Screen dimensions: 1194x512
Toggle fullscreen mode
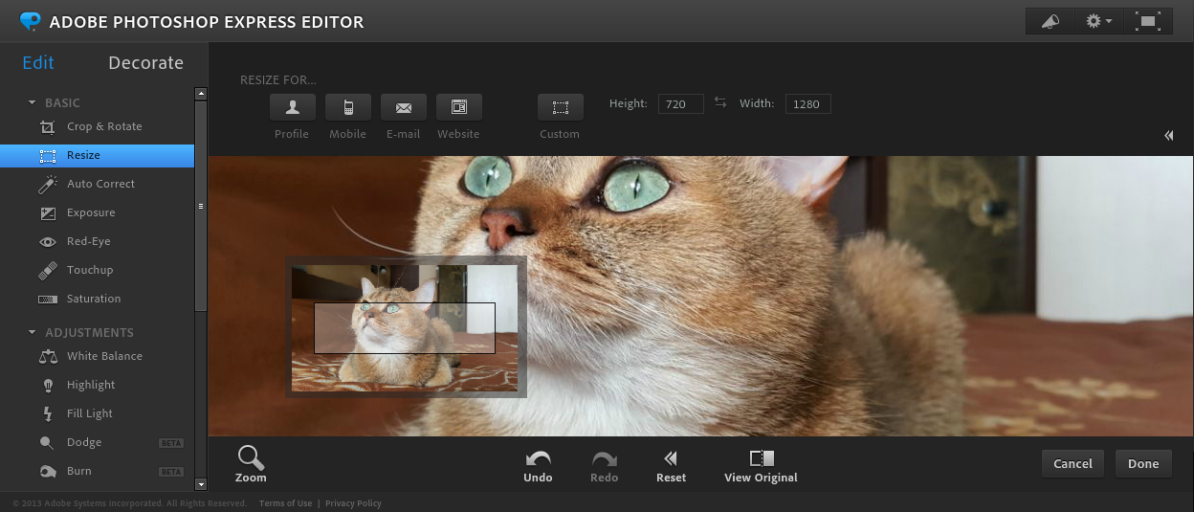(x=1147, y=21)
